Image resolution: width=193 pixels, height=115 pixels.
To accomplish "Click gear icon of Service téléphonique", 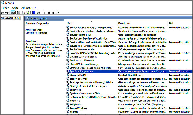I will pyautogui.click(x=68, y=35).
